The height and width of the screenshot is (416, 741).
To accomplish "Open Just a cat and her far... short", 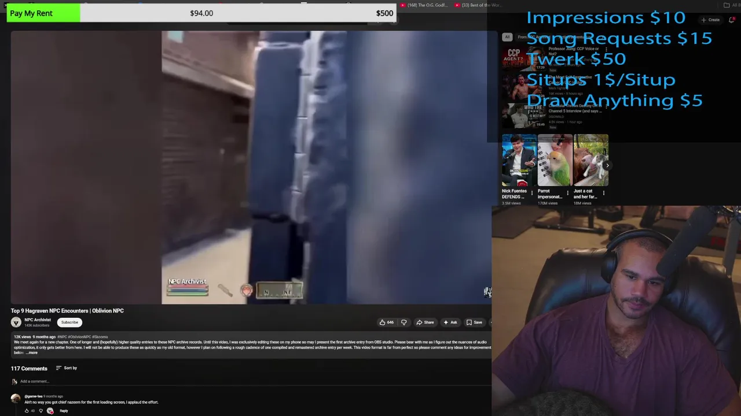I will coord(590,160).
